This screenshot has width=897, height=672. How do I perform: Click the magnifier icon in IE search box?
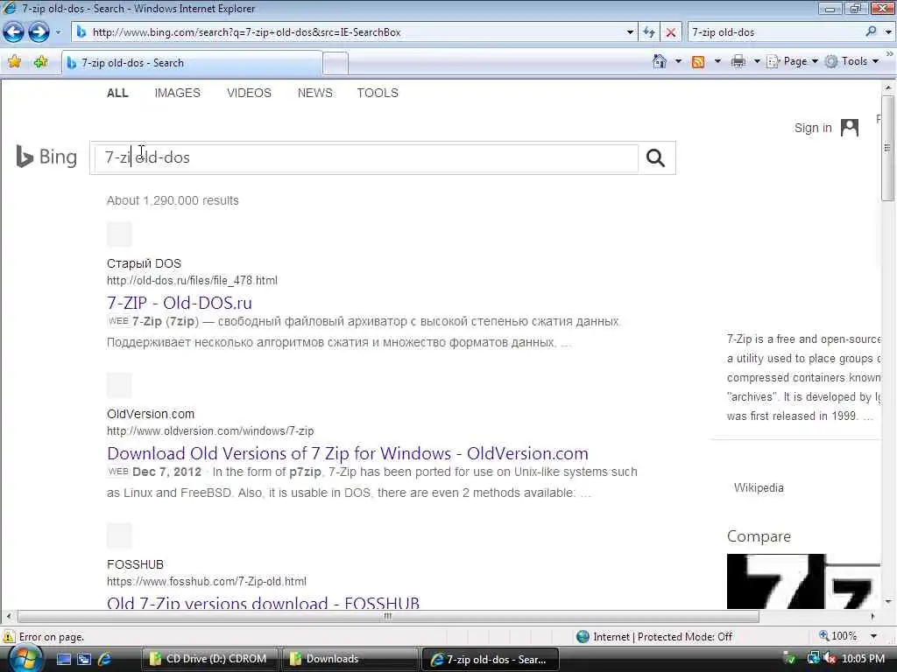(872, 32)
